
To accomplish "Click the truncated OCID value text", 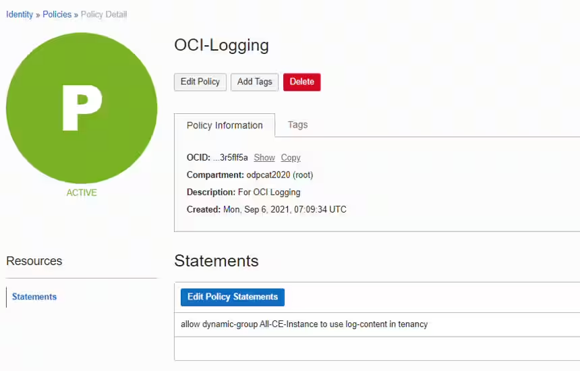I will point(231,157).
